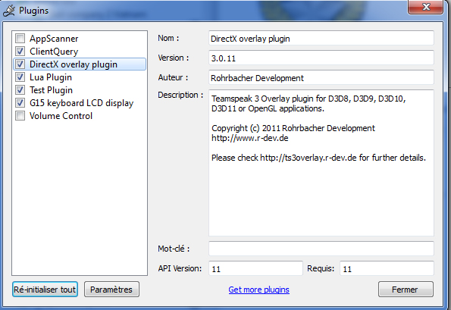The height and width of the screenshot is (310, 451).
Task: Select the Lua Plugin list entry
Action: (x=51, y=77)
